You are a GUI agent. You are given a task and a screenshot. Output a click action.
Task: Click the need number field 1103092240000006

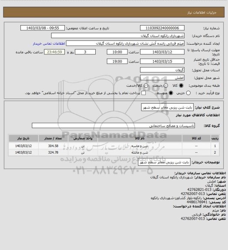coord(162,28)
